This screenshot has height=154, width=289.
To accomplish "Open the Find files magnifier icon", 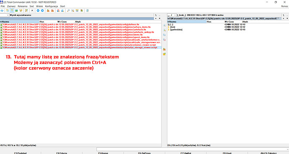I will [x=68, y=11].
